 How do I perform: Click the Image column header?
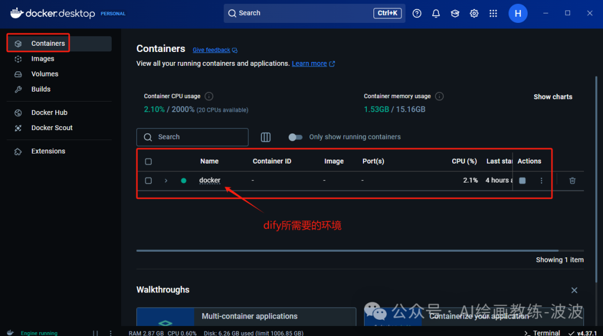pyautogui.click(x=334, y=161)
